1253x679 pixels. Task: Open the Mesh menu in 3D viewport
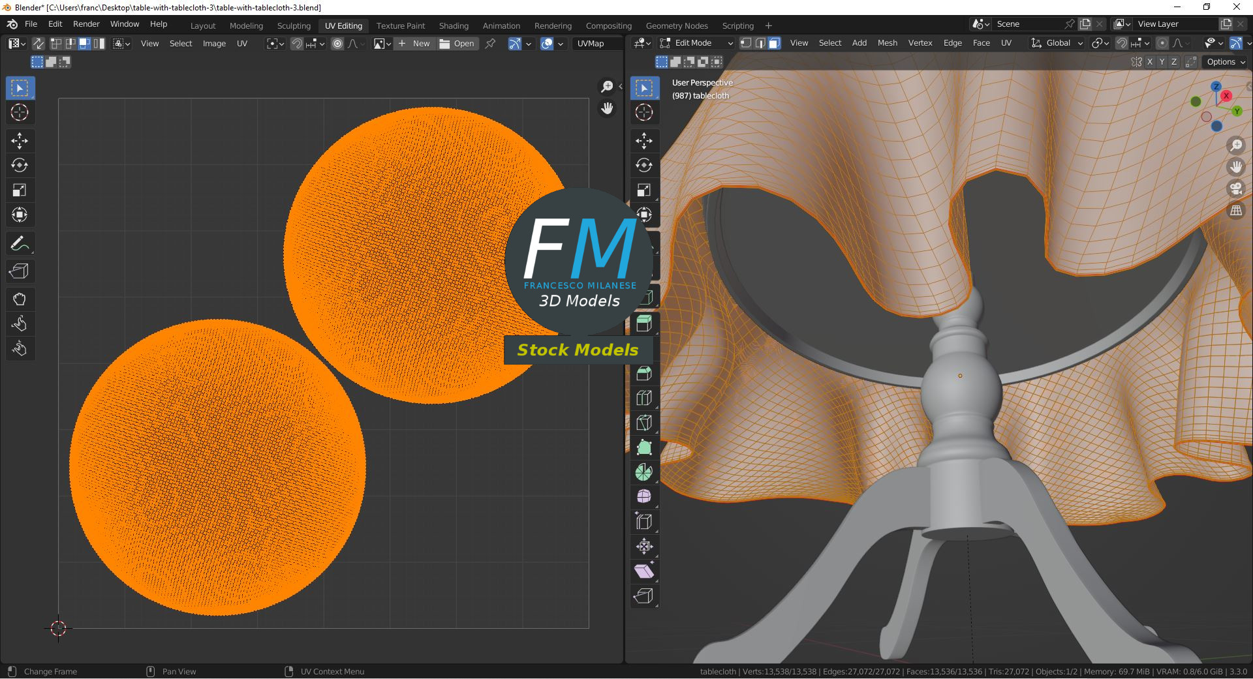click(887, 43)
